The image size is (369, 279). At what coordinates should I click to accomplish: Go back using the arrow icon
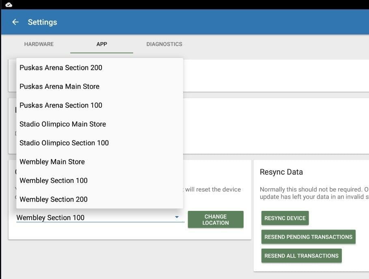pos(15,22)
